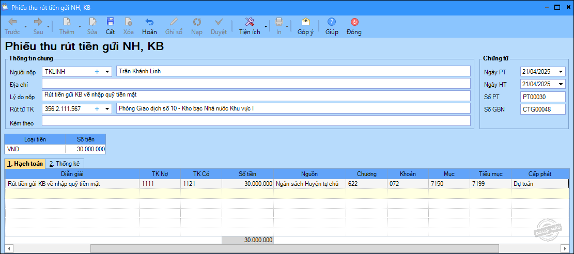Click the Sửa (edit) icon

pyautogui.click(x=92, y=22)
